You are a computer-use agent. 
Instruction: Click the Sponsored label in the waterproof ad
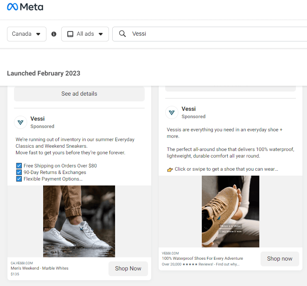pos(194,117)
